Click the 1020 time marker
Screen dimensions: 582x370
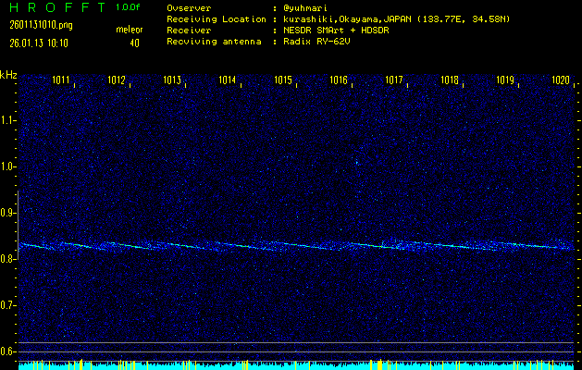[560, 80]
